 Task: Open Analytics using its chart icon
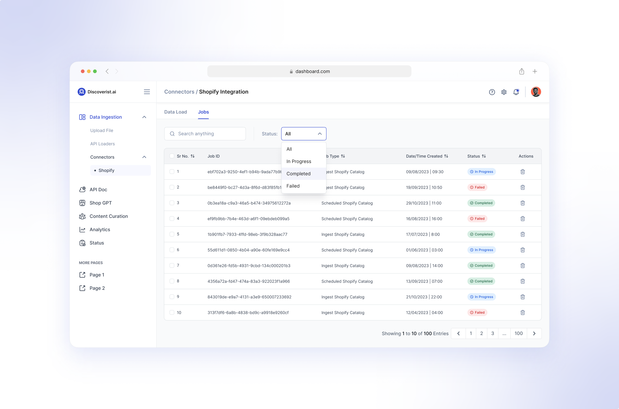point(82,229)
